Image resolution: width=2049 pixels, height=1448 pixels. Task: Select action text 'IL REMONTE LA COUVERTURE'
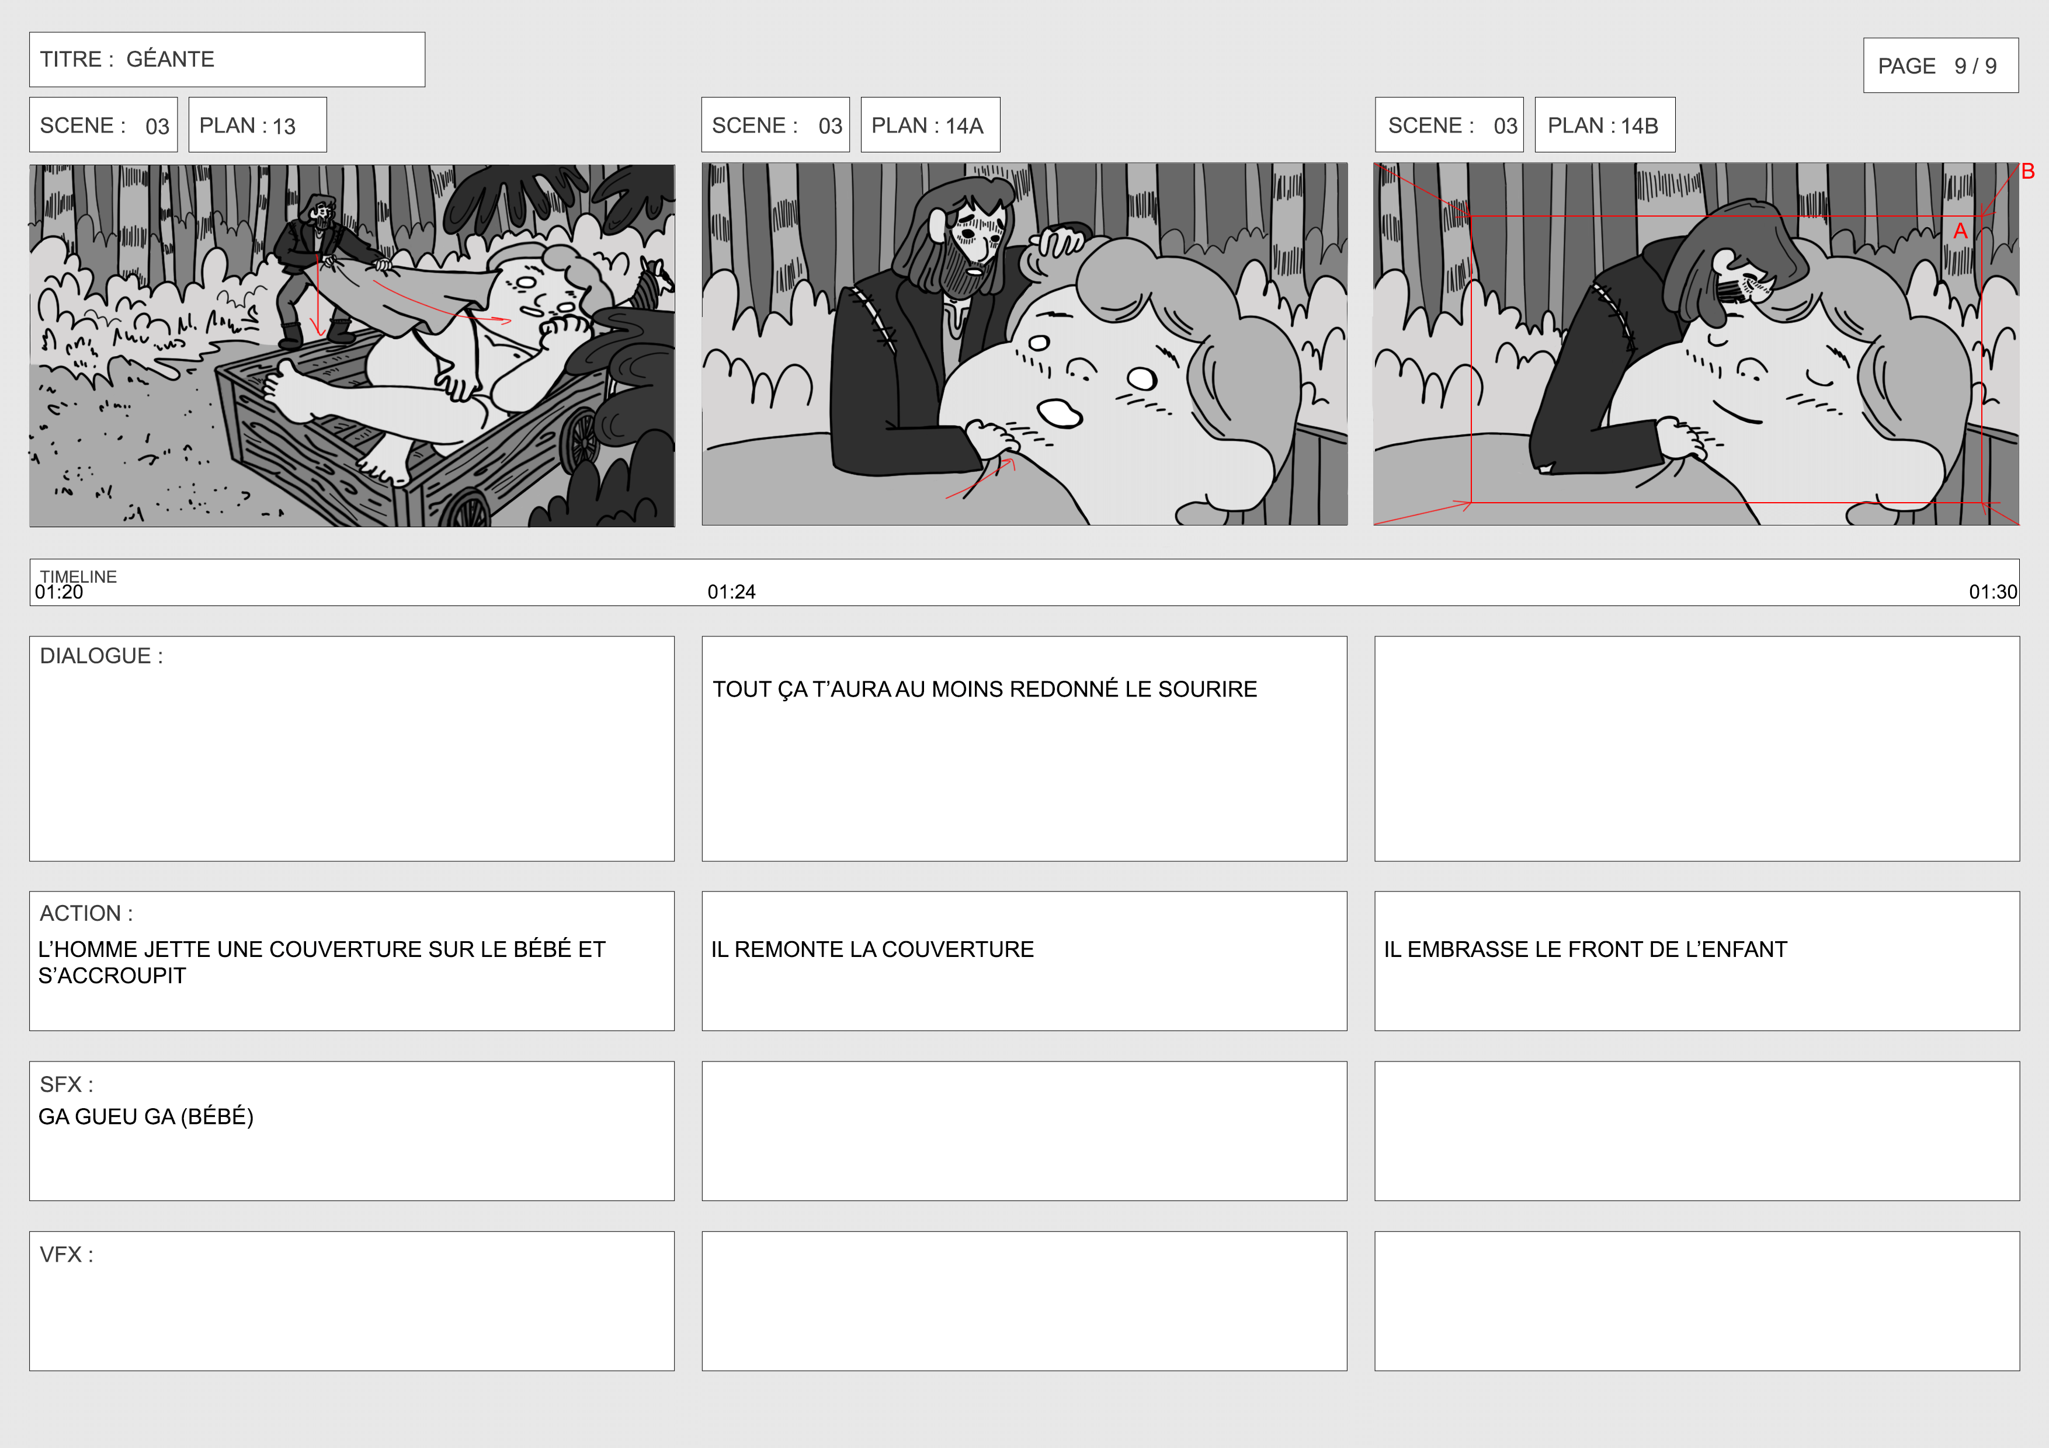[x=872, y=949]
